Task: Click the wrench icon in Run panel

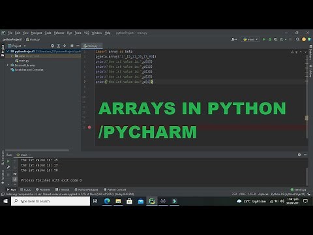Action: tap(8, 167)
